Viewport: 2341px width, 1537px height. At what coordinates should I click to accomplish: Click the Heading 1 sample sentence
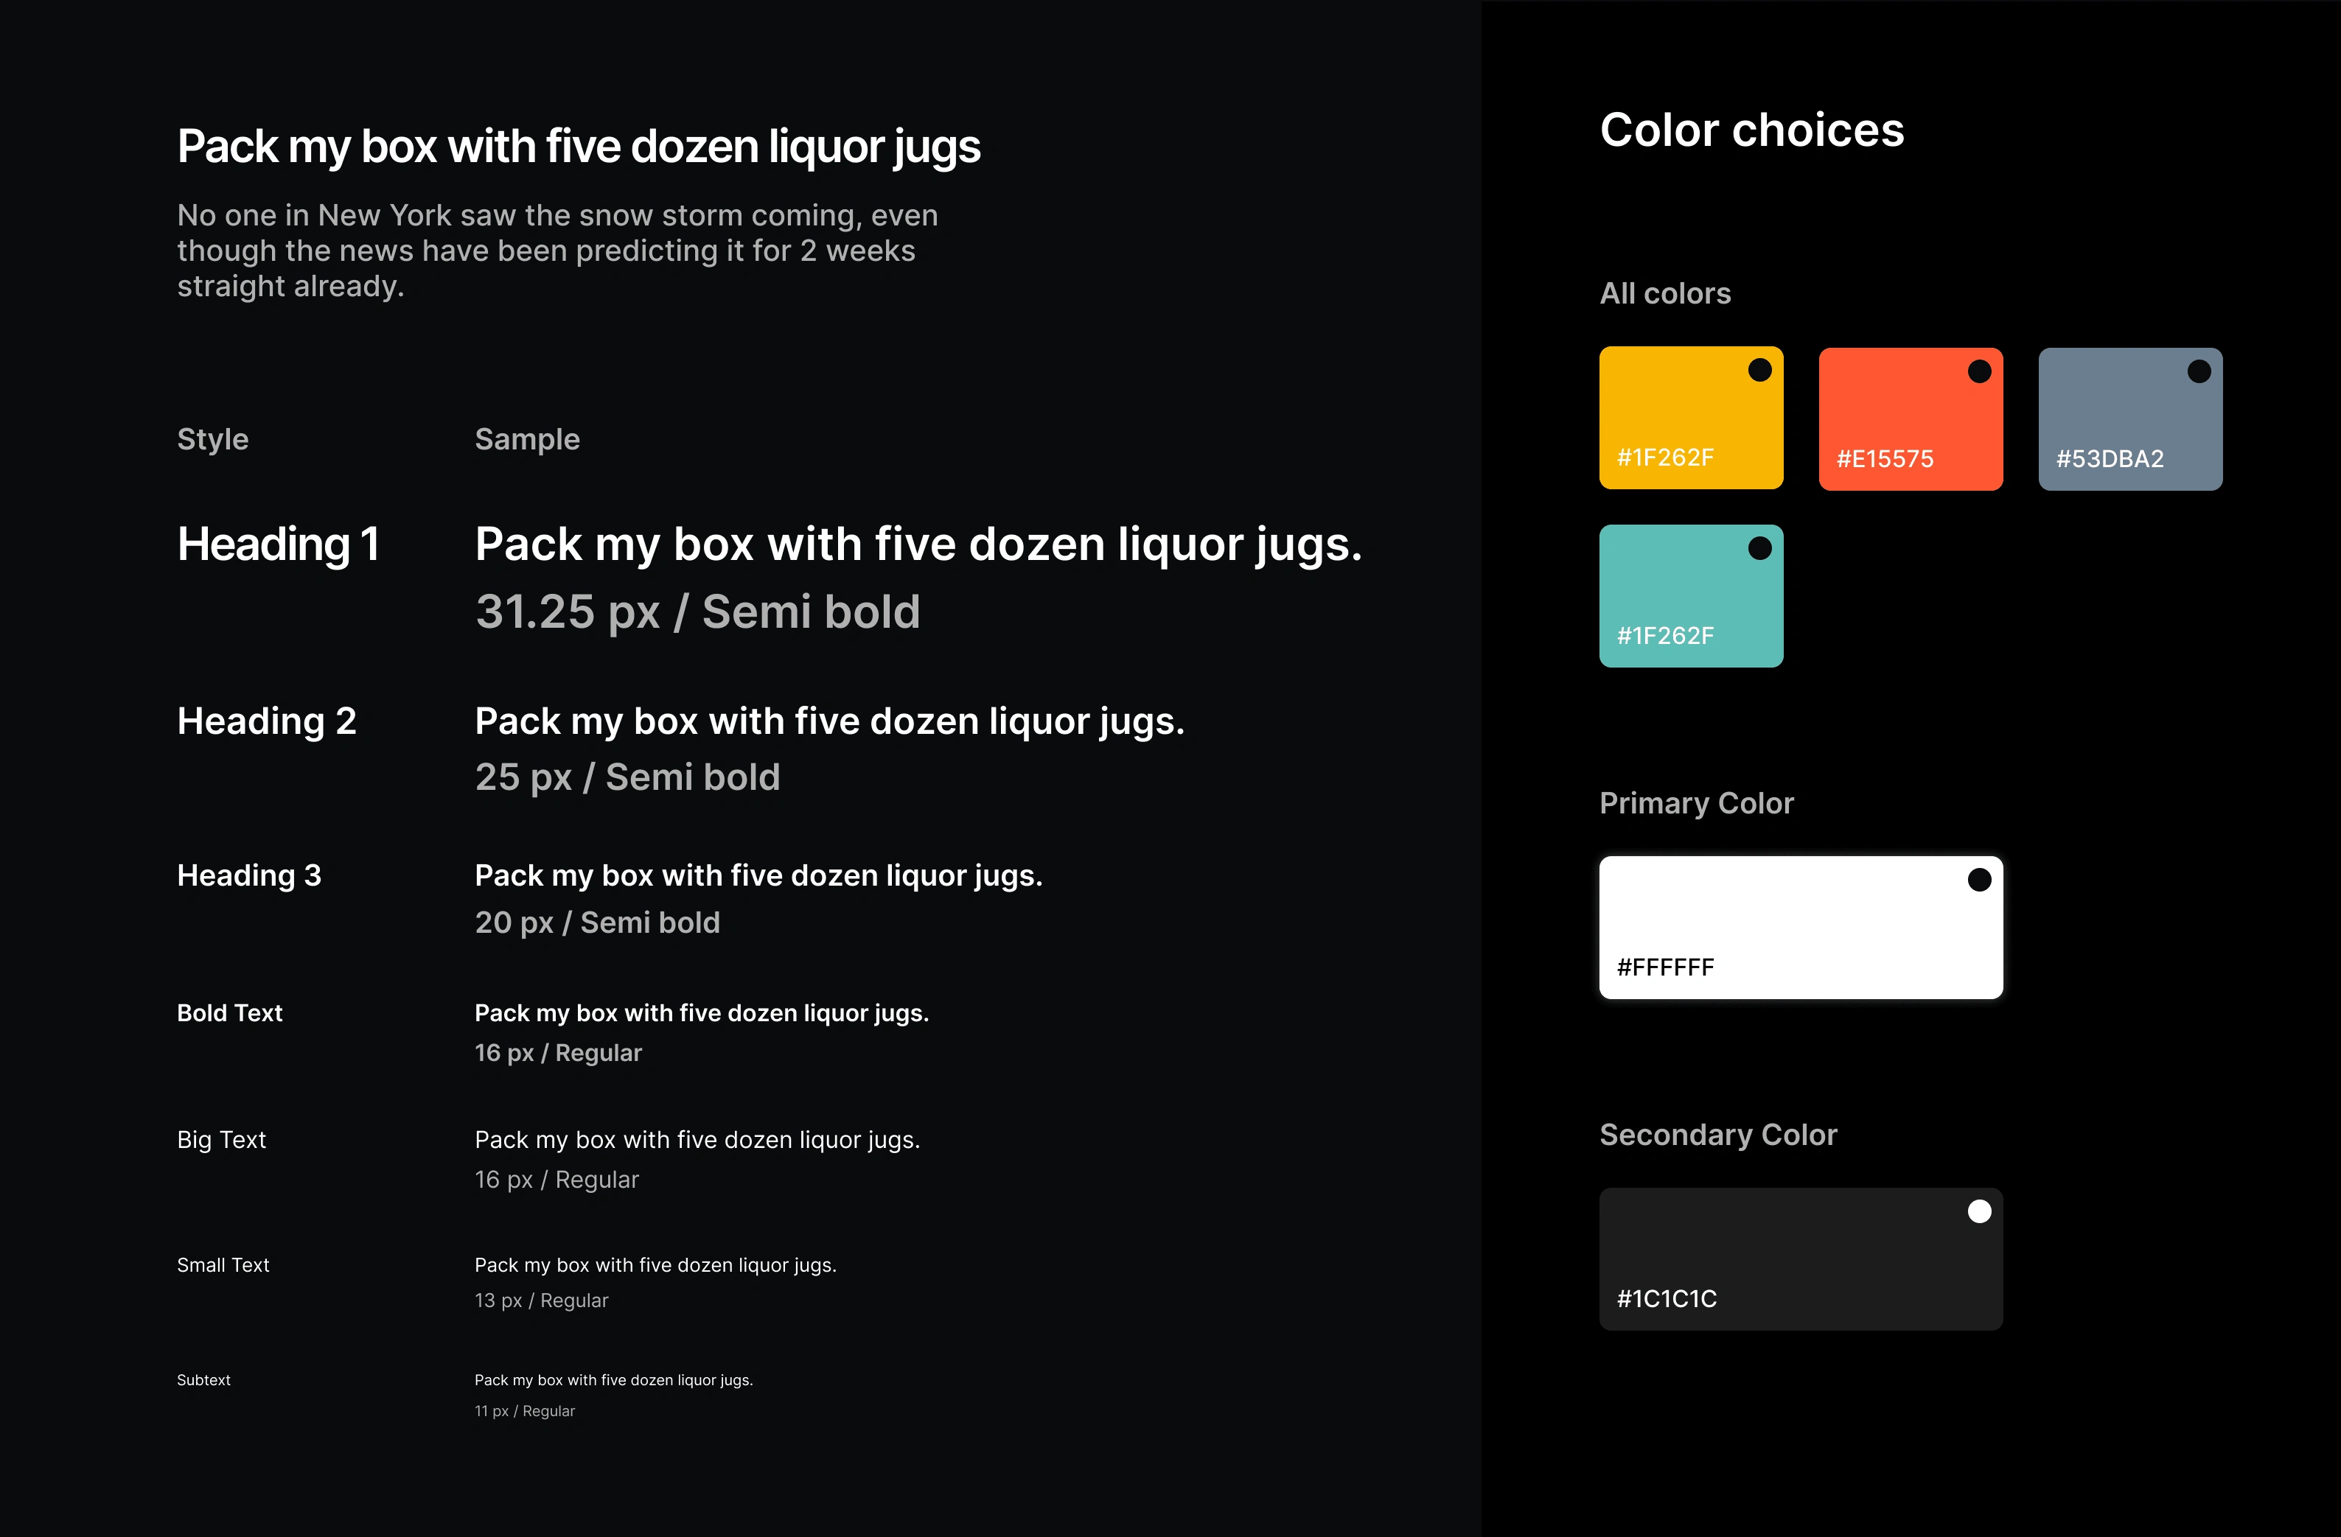pos(918,546)
